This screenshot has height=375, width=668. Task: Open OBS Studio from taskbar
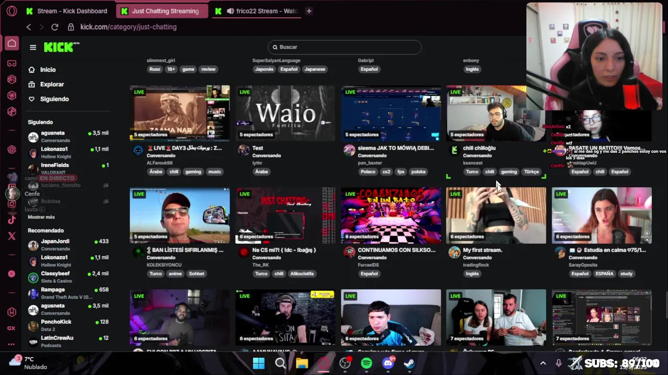click(x=345, y=363)
